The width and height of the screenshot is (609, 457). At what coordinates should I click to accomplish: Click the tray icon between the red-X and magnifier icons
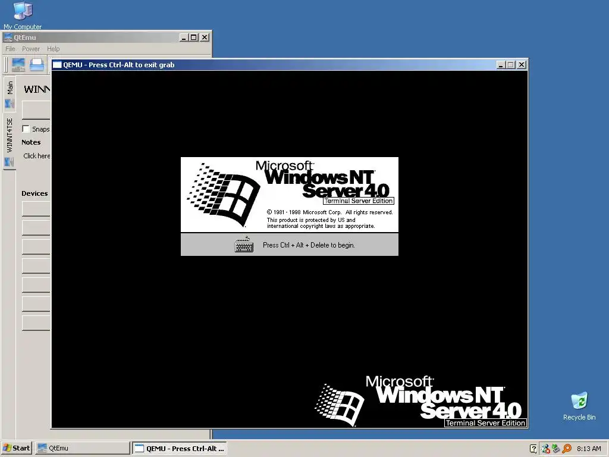(x=556, y=449)
